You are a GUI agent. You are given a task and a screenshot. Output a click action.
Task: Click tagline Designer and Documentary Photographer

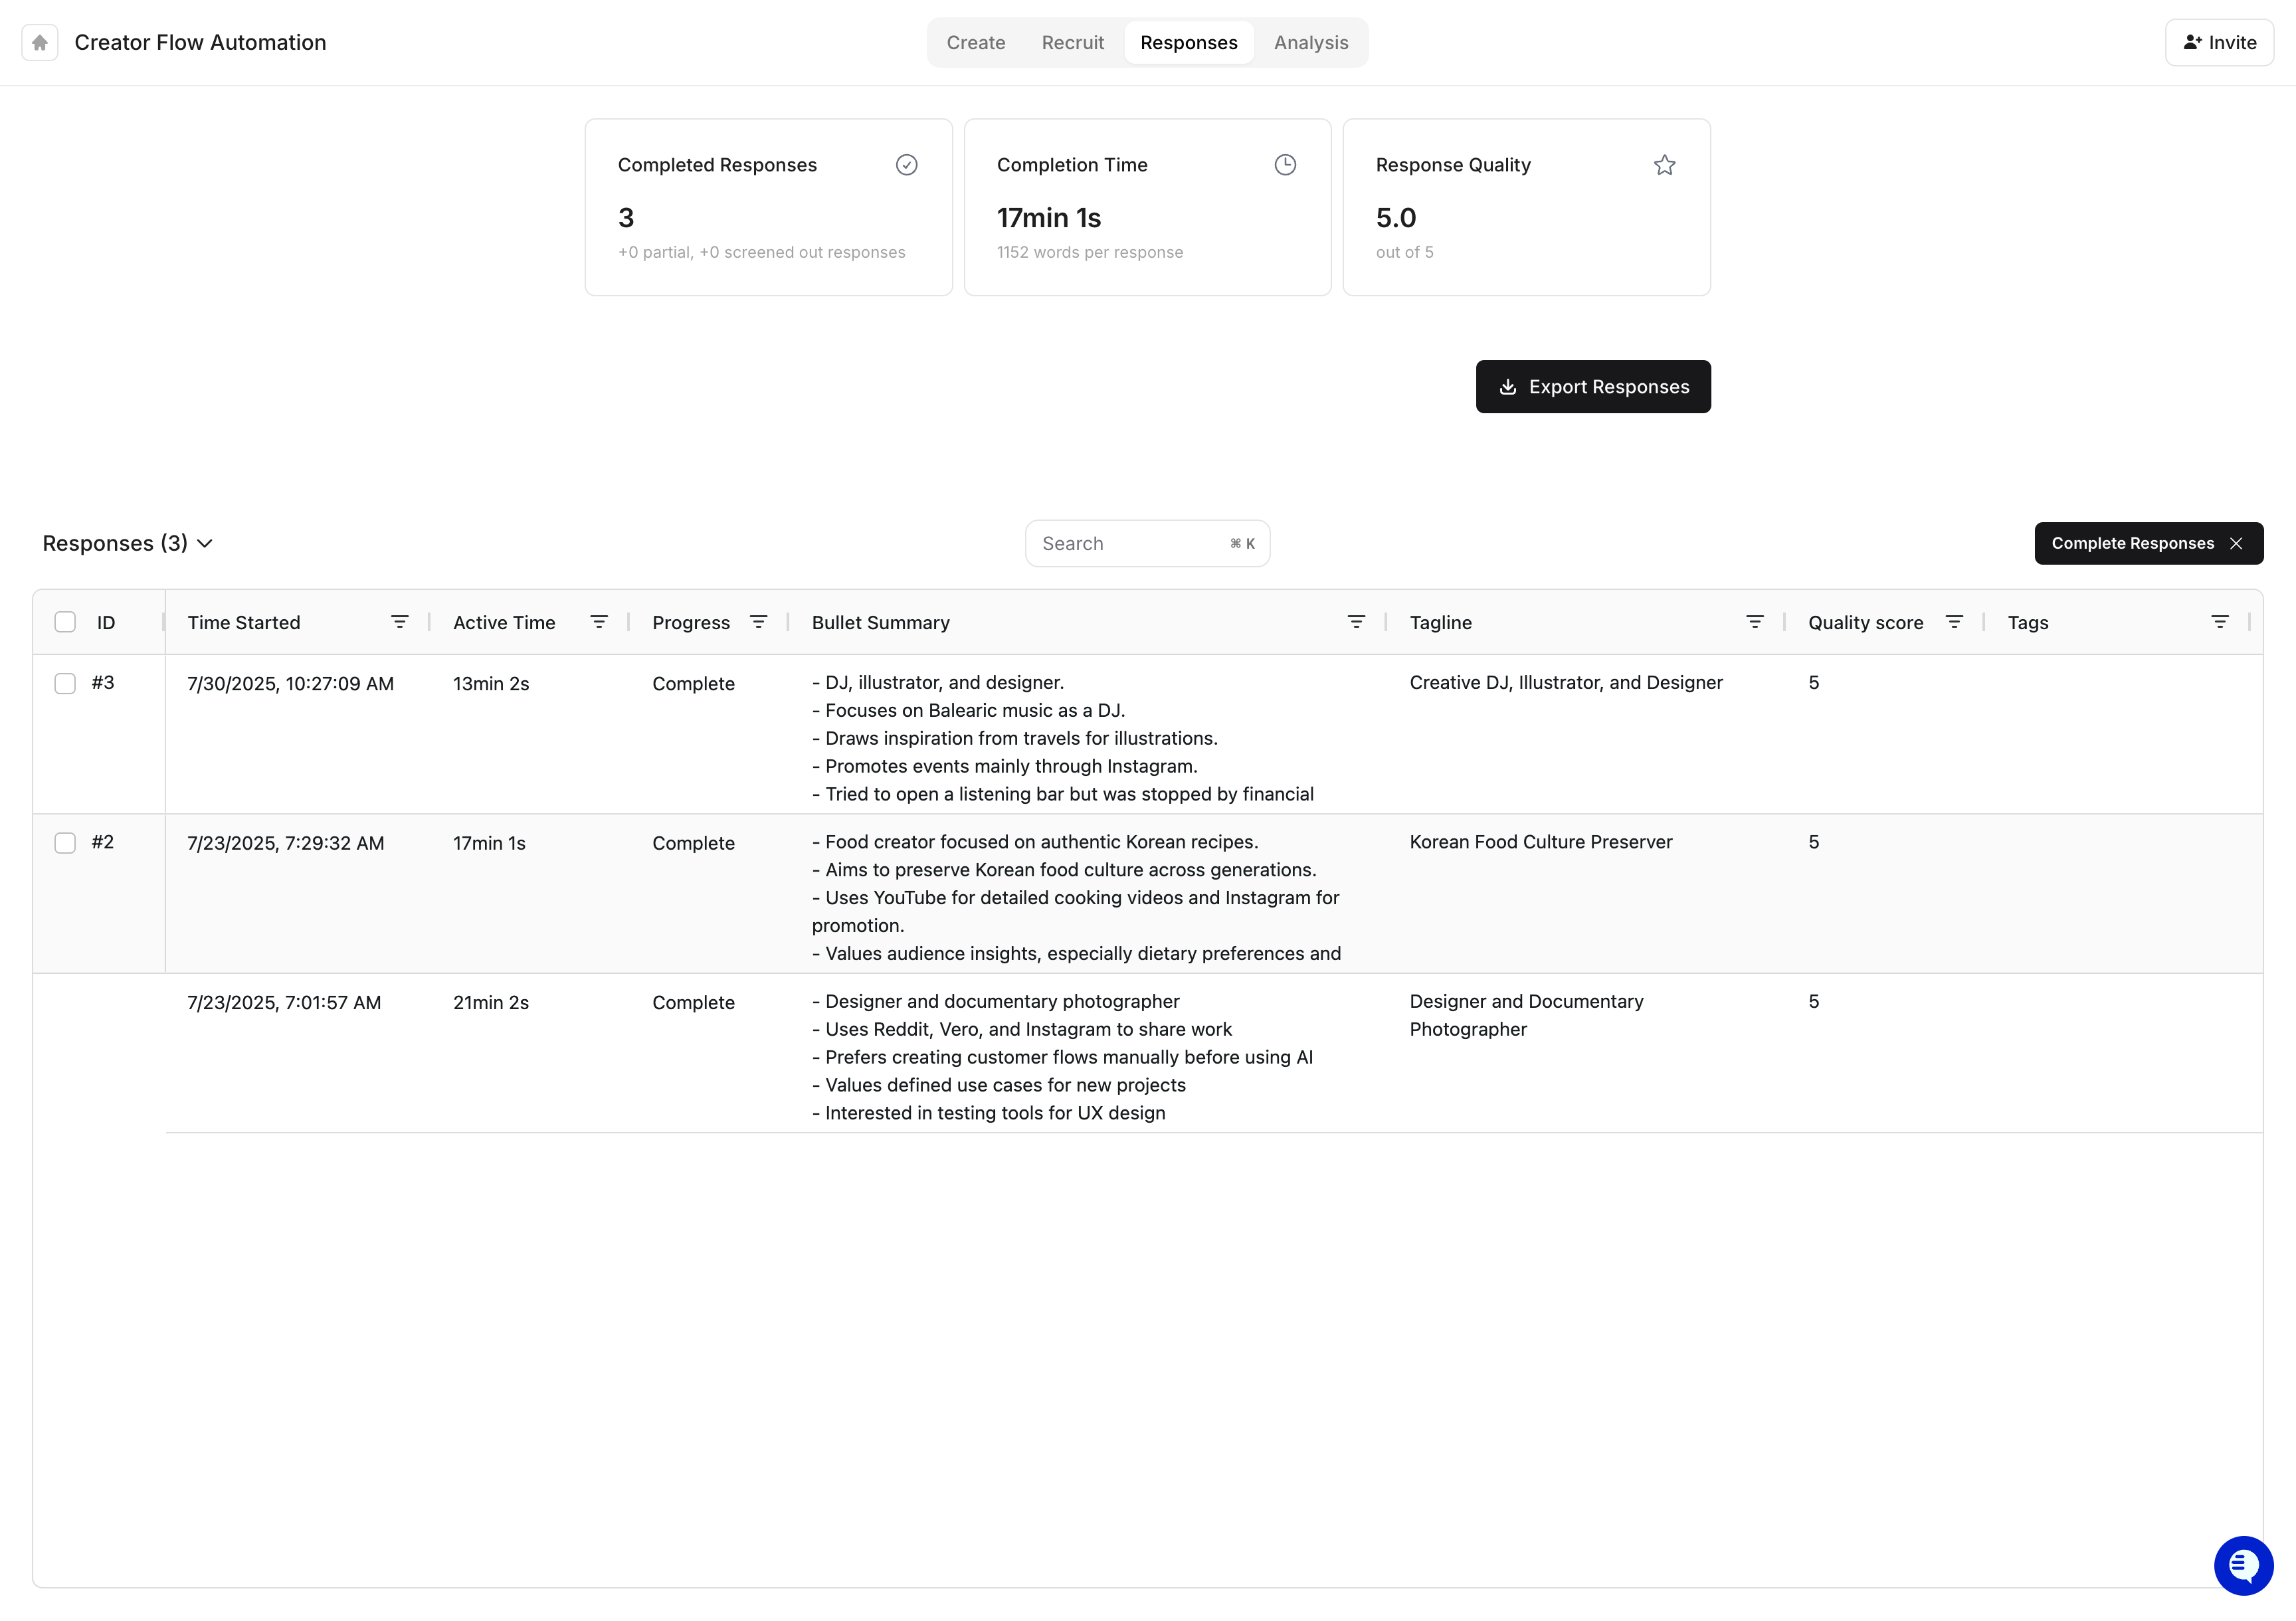click(1526, 1016)
